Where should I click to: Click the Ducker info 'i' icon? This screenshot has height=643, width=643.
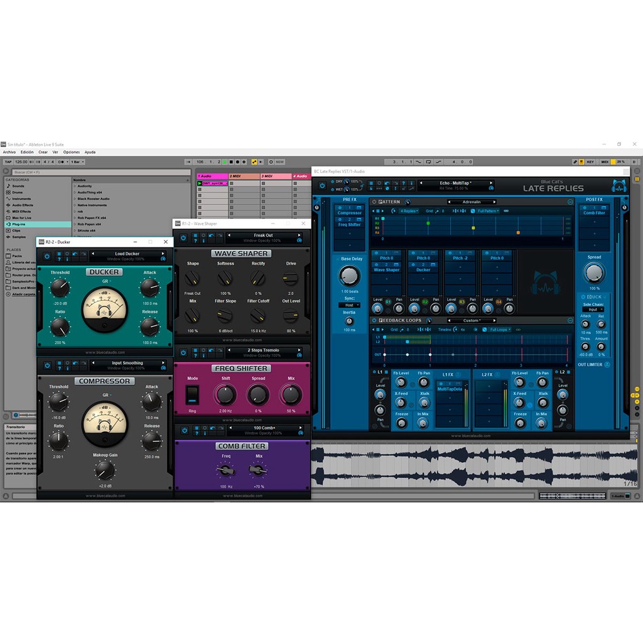click(67, 259)
